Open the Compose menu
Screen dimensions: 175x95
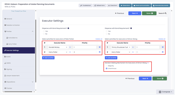[x=165, y=92]
